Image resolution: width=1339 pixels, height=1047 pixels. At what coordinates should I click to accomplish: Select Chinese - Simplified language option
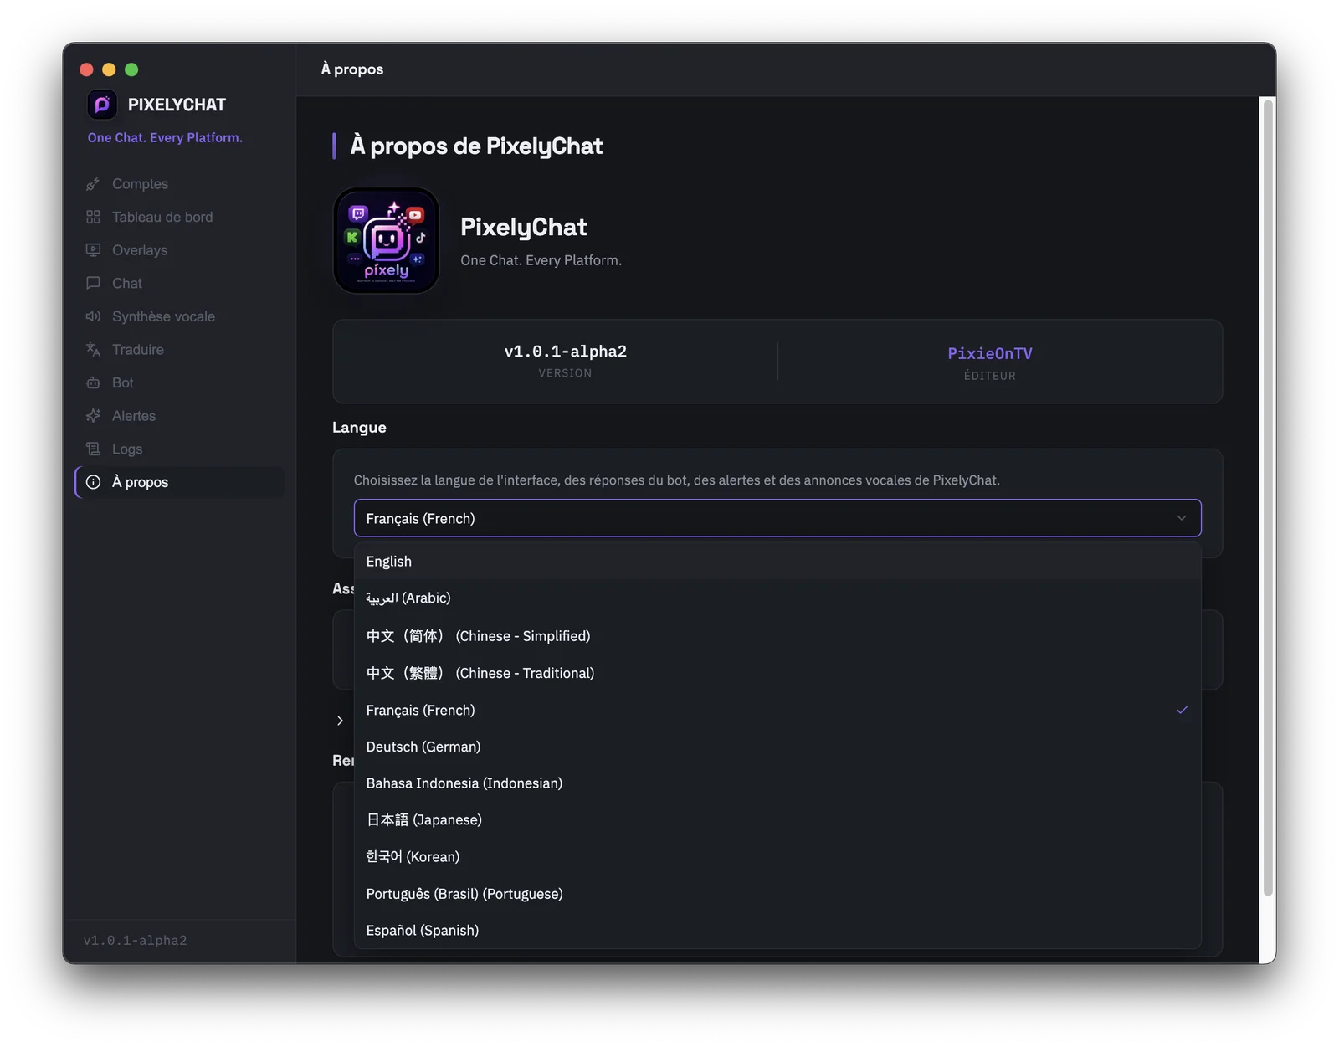(x=777, y=636)
